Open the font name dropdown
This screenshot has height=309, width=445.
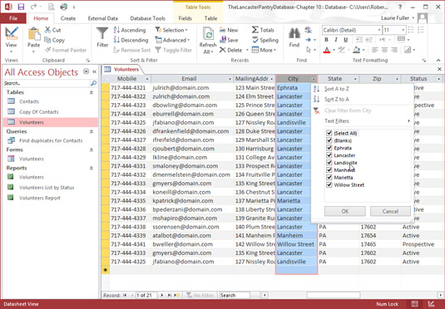pos(379,30)
